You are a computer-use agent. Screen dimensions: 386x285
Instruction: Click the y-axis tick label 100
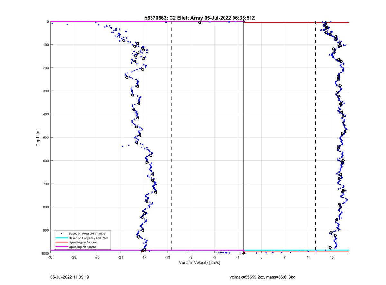point(45,45)
